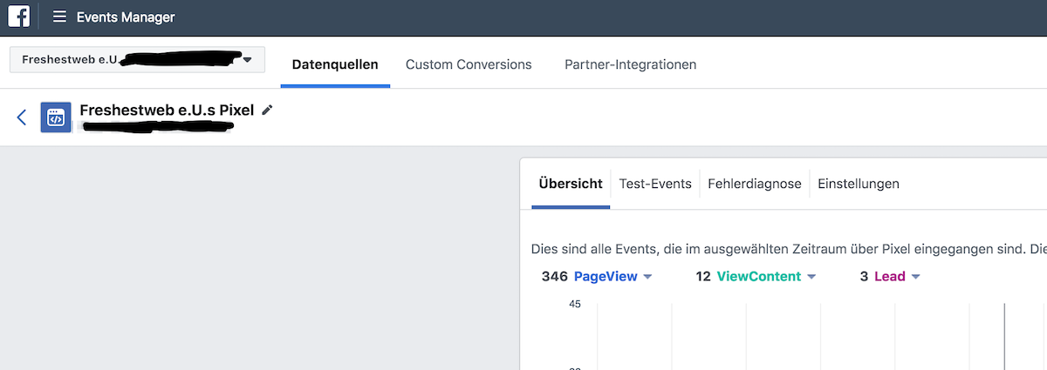Switch to the Test-Events tab
This screenshot has width=1047, height=370.
click(x=655, y=184)
